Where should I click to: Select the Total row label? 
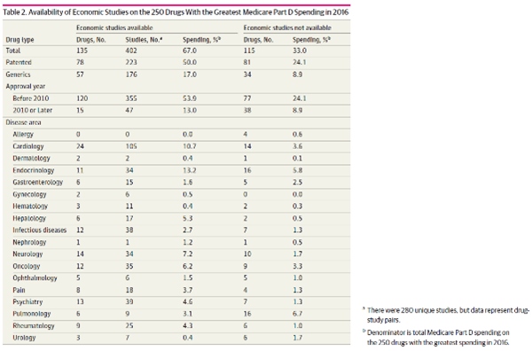(x=13, y=51)
